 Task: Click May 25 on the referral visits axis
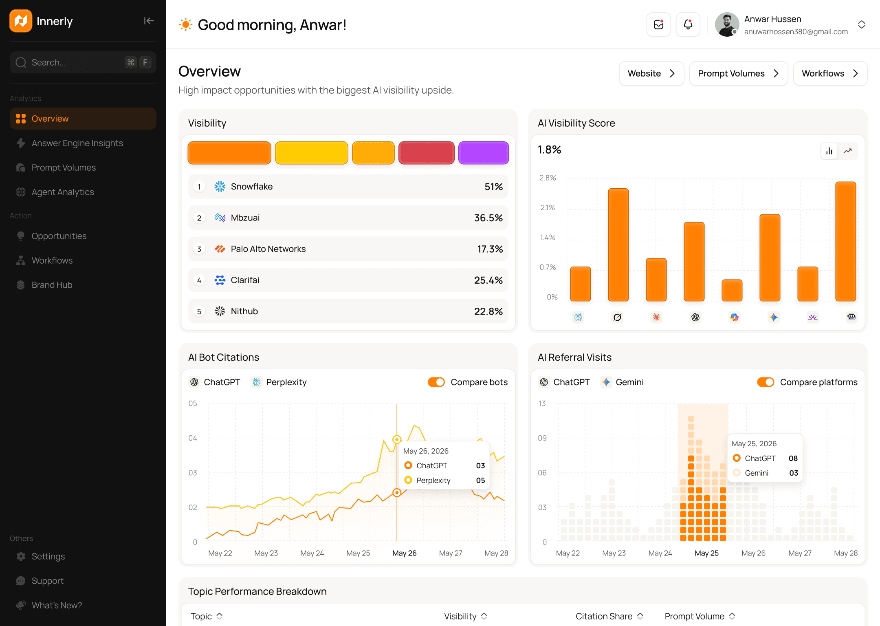707,553
